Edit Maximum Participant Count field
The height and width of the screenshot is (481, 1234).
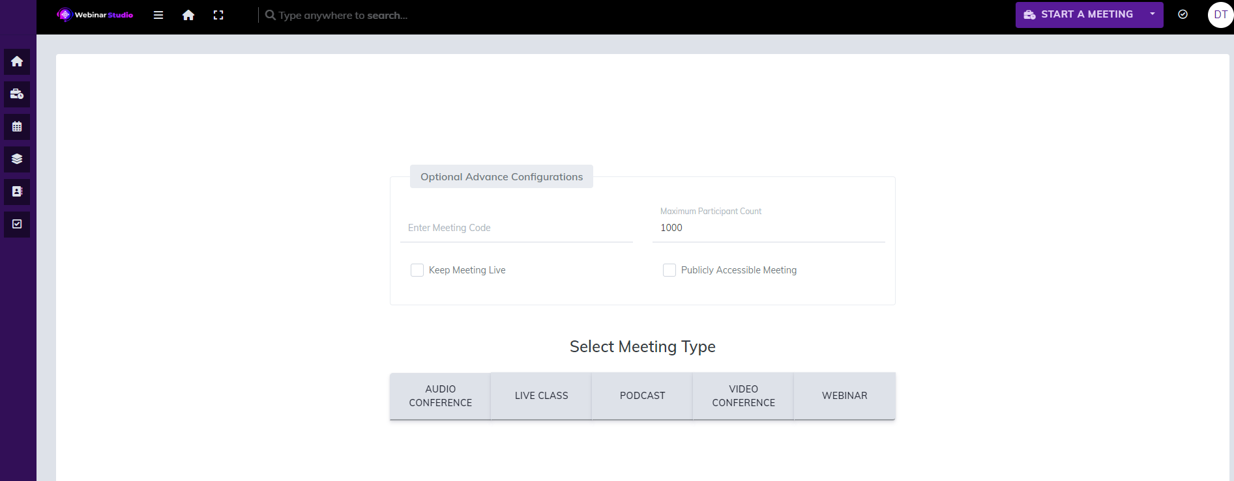tap(769, 228)
